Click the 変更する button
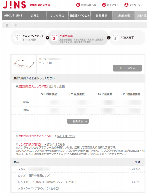 pyautogui.click(x=78, y=121)
